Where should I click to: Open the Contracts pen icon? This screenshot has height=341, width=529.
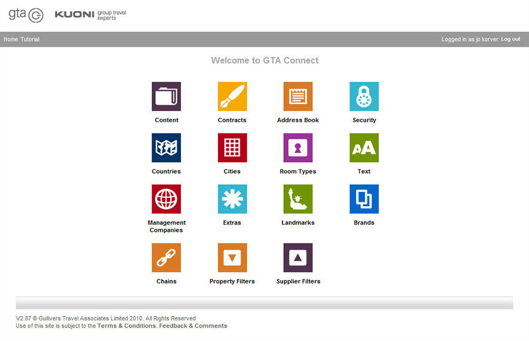232,97
